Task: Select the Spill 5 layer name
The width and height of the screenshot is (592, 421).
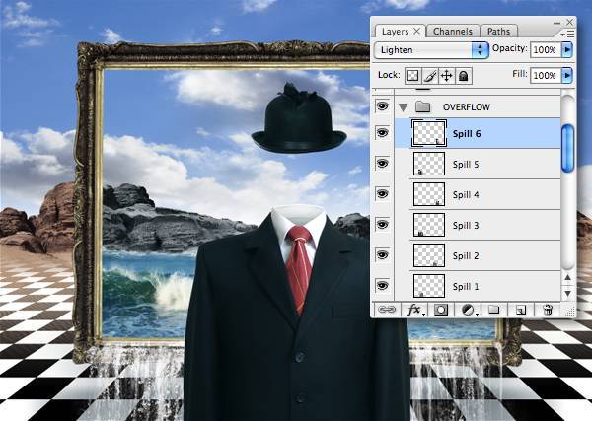Action: tap(466, 165)
